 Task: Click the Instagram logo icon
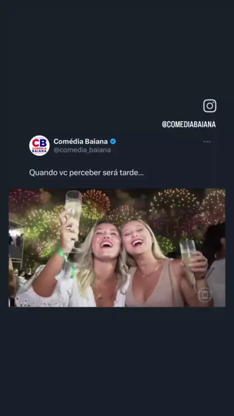pyautogui.click(x=210, y=106)
